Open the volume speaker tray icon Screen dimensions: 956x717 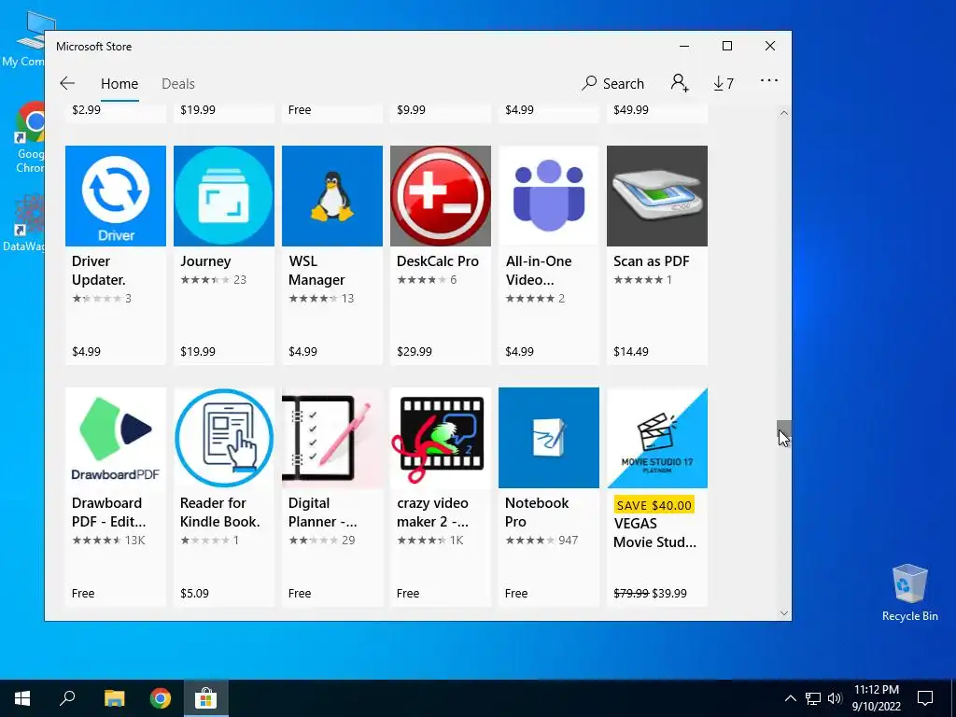(x=835, y=698)
